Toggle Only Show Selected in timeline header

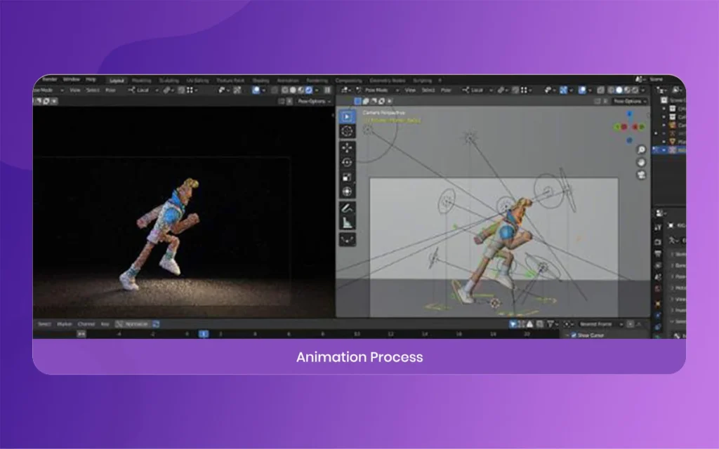coord(513,324)
